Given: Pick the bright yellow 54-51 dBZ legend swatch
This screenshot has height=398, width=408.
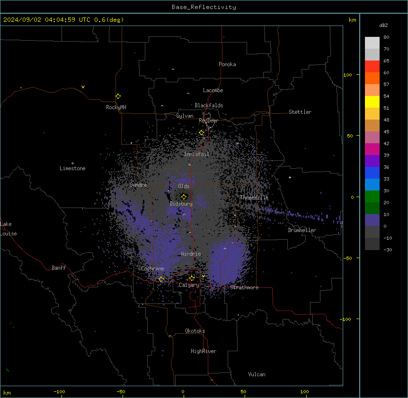Looking at the screenshot, I should click(372, 102).
